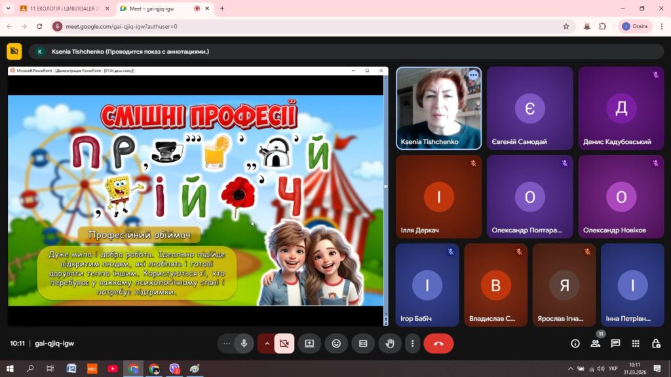Toggle the microphone button in Meet controls
The width and height of the screenshot is (671, 377).
[244, 343]
